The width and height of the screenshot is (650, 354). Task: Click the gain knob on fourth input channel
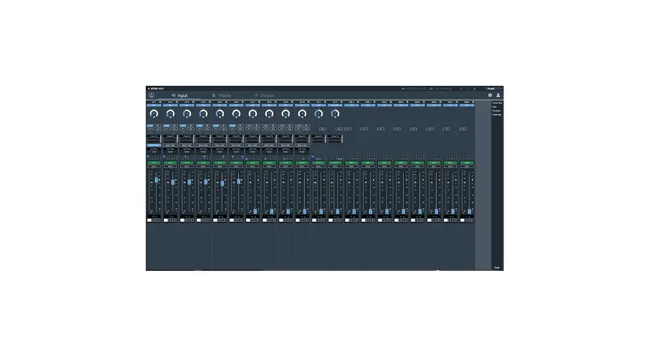pyautogui.click(x=203, y=114)
